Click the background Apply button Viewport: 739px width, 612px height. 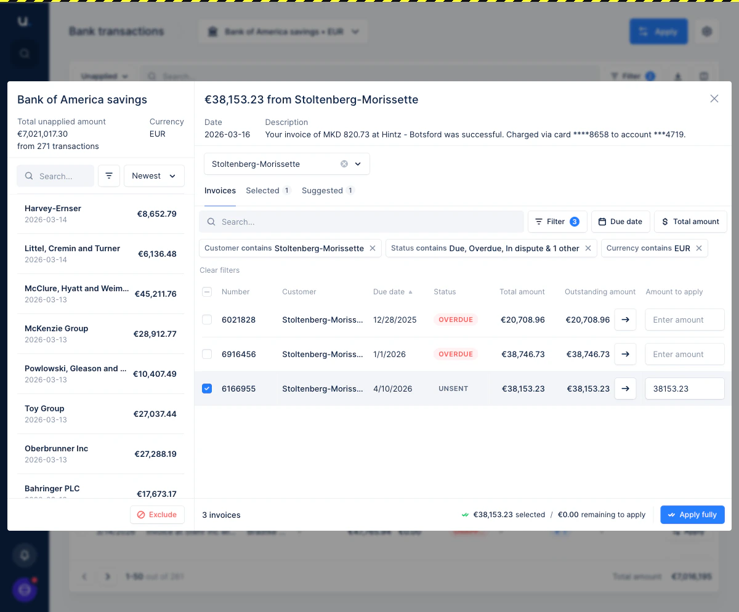click(658, 31)
